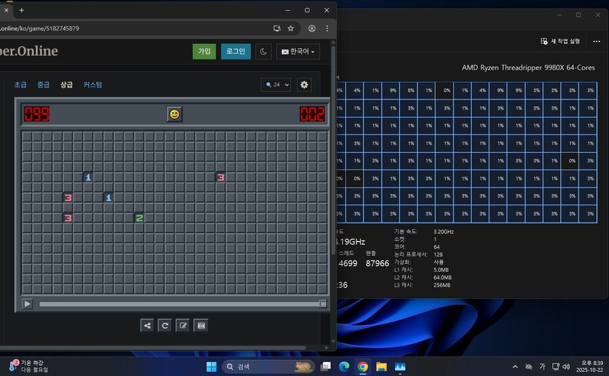Click the edit board pencil icon

(x=183, y=325)
